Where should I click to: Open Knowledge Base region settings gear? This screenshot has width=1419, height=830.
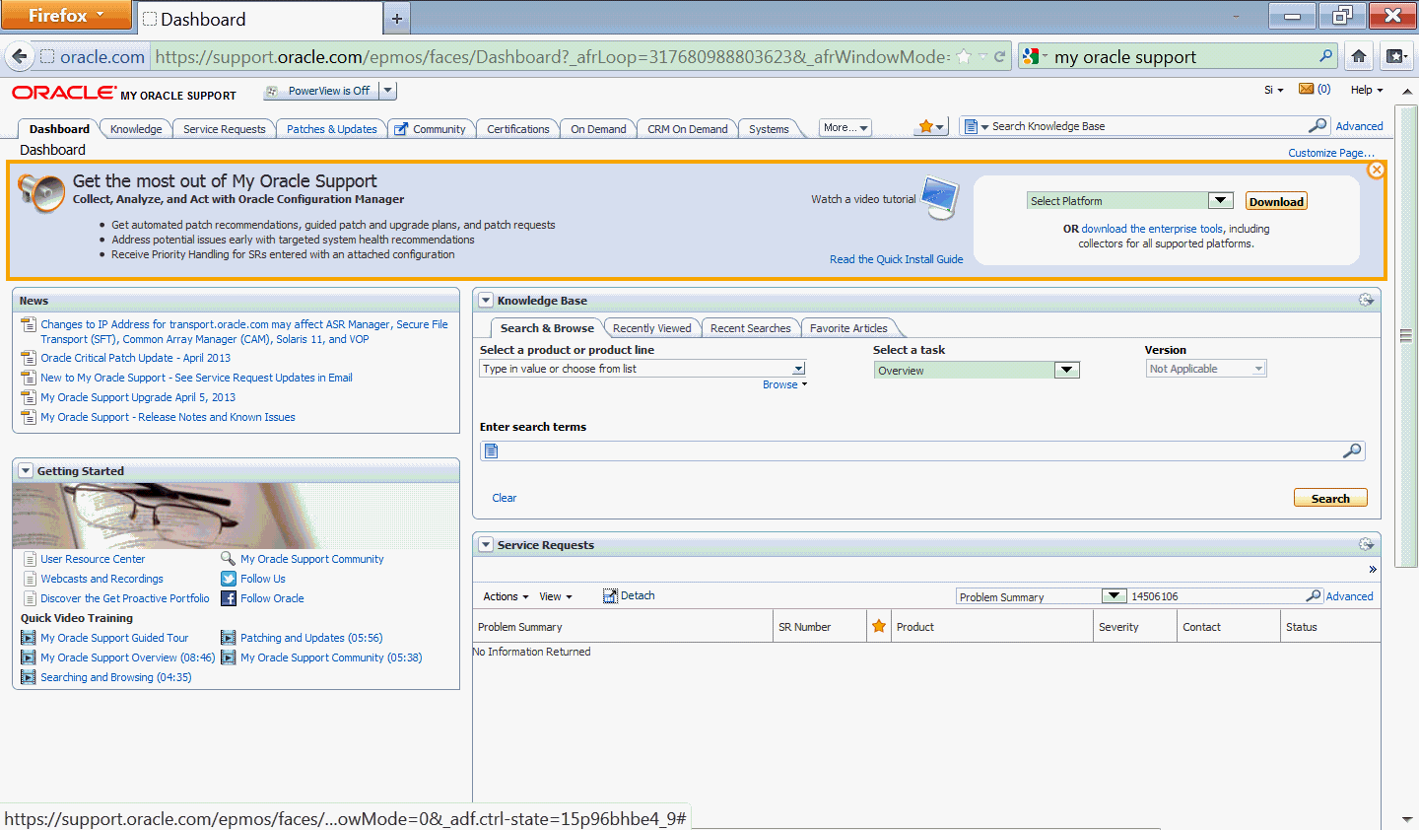(x=1366, y=300)
